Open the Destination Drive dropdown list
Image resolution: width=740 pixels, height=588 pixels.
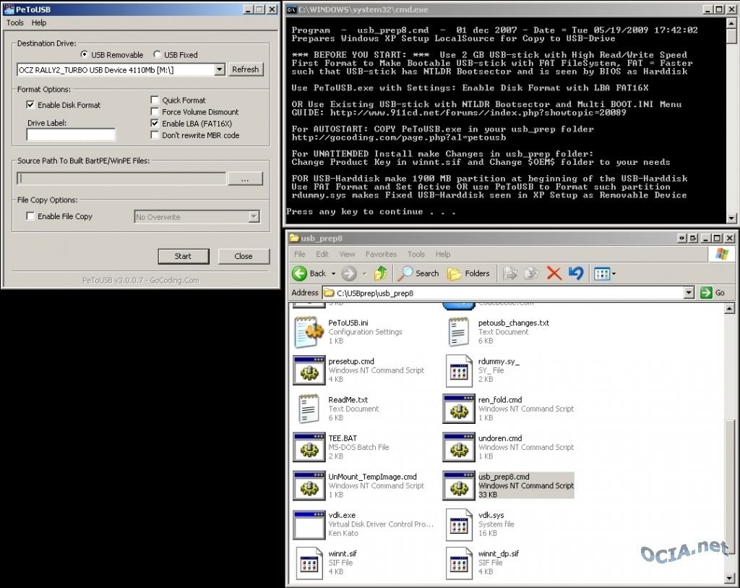pos(220,69)
